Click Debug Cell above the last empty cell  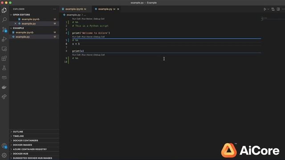[x=99, y=55]
